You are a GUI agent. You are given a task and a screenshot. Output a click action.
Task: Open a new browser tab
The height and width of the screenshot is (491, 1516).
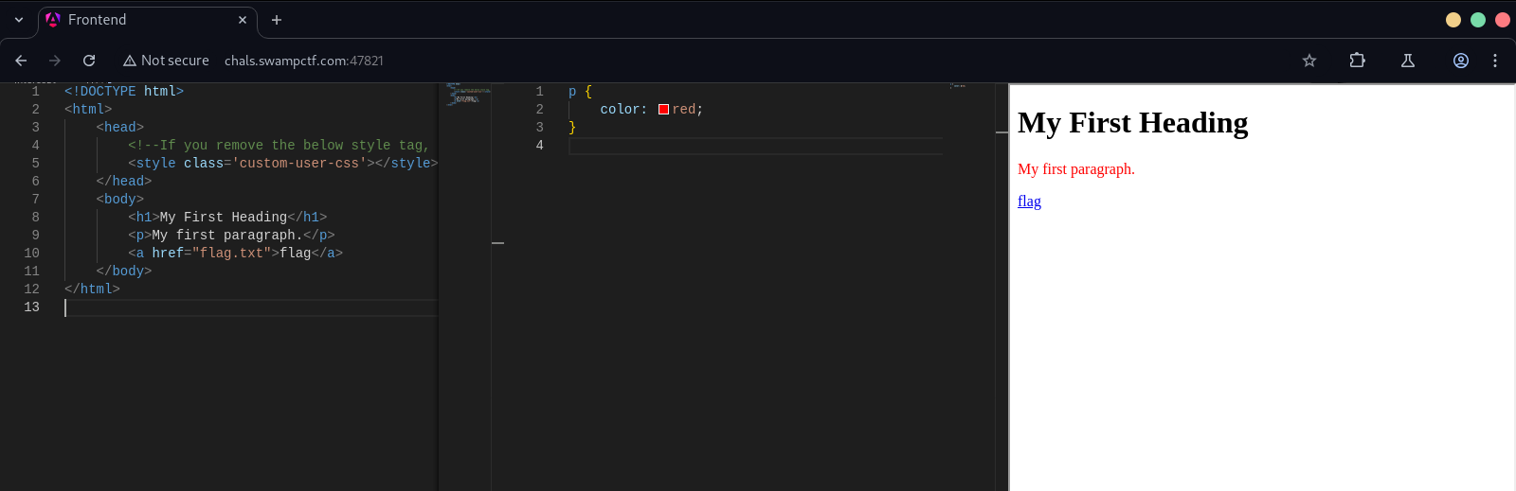277,20
